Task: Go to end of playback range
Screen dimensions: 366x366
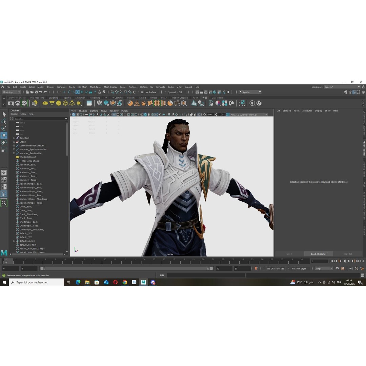Action: [362, 261]
